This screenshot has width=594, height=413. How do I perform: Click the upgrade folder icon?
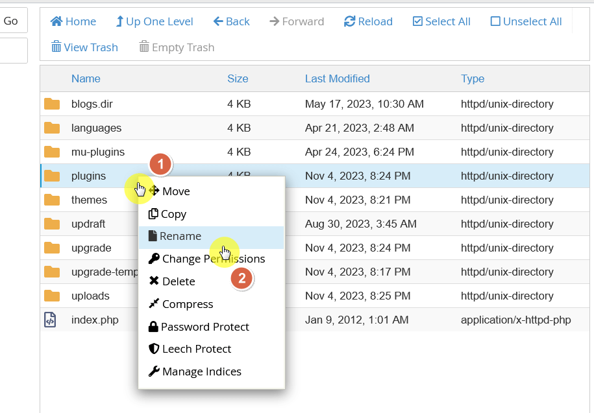52,248
